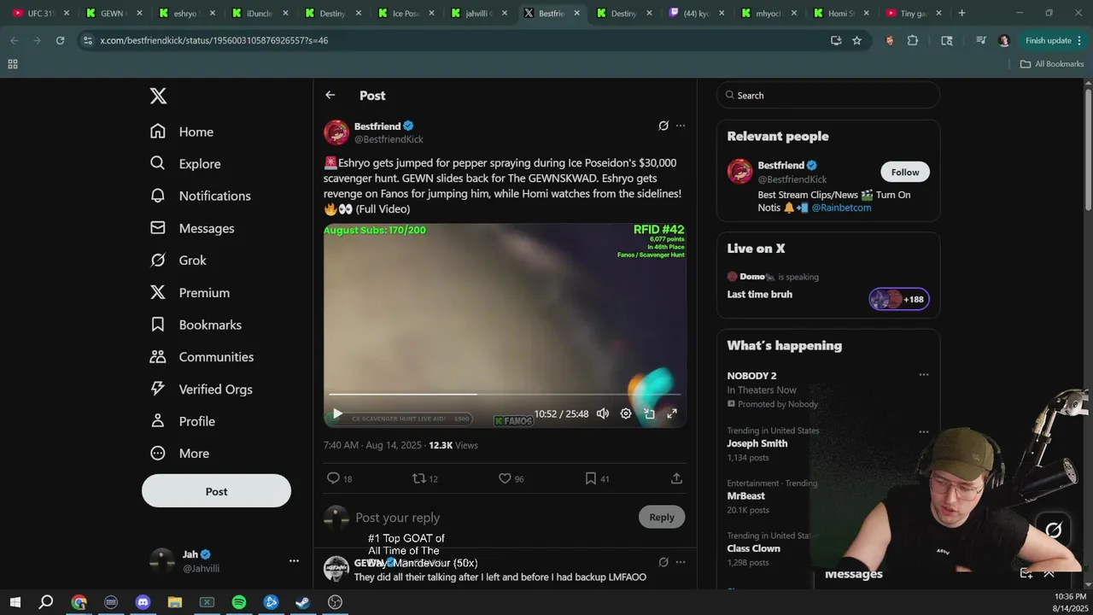Share the post via the share icon
This screenshot has width=1093, height=615.
click(x=676, y=478)
